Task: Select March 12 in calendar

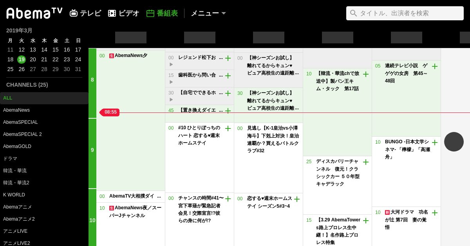Action: tap(22, 50)
